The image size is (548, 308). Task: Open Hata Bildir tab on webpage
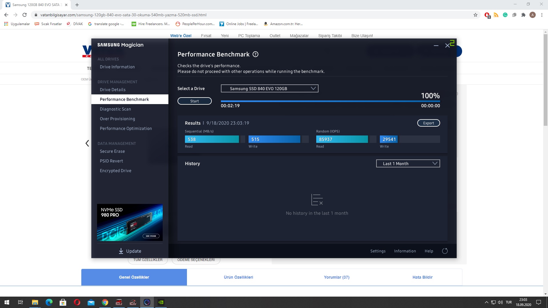click(422, 277)
